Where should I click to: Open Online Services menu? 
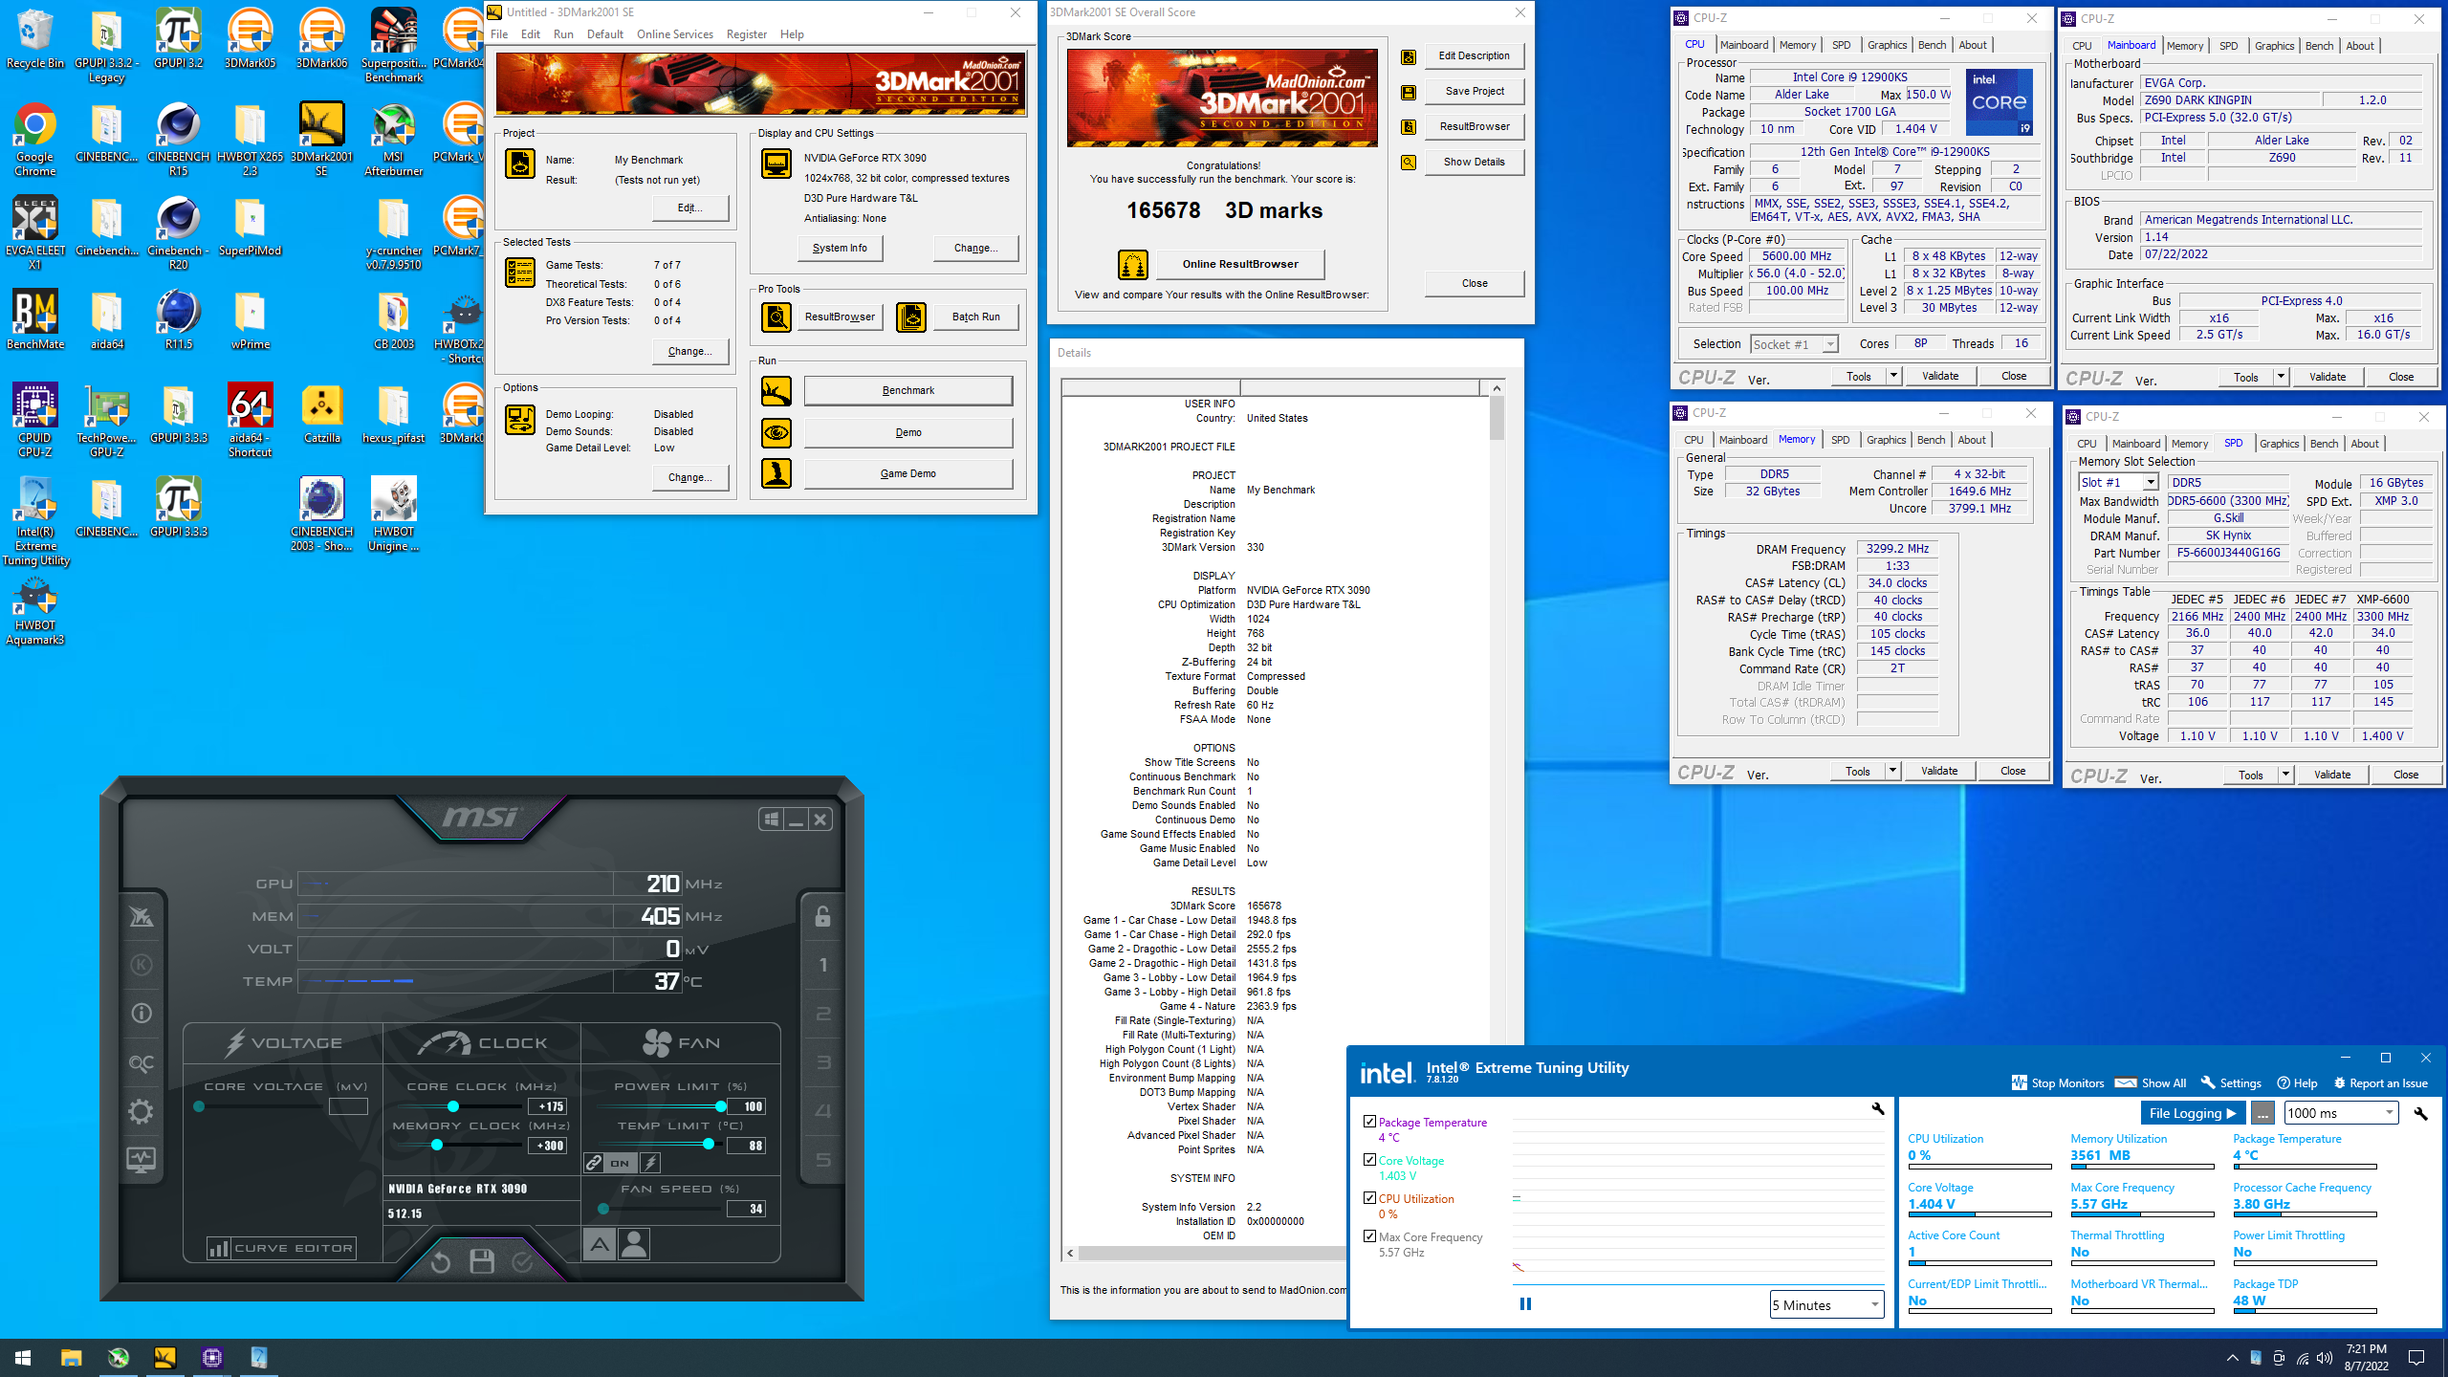point(674,34)
